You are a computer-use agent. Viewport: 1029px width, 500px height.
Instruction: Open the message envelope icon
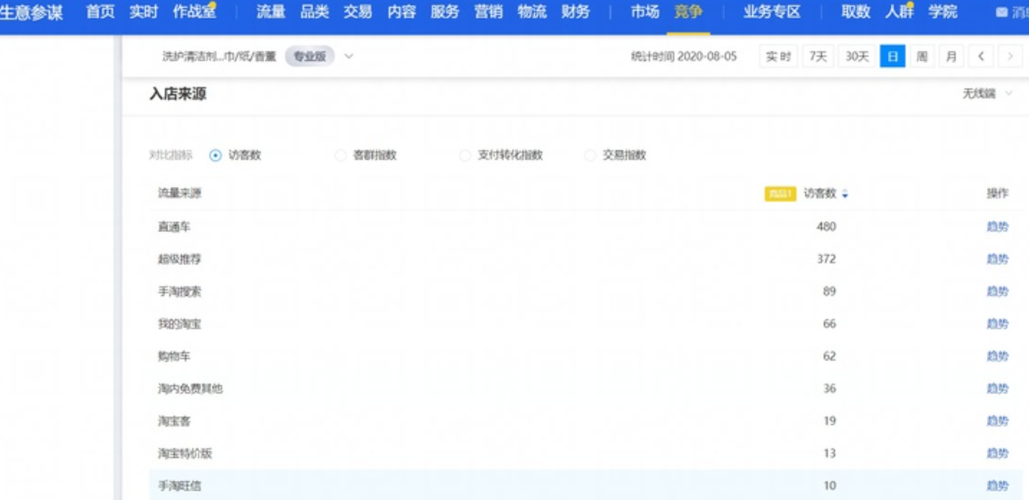click(1001, 12)
